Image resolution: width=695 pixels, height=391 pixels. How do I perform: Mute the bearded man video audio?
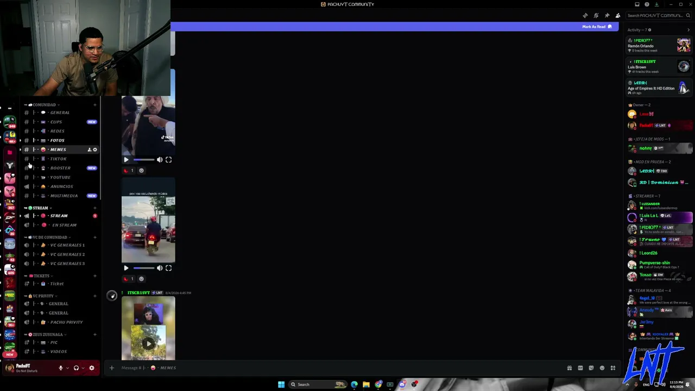[x=160, y=160]
